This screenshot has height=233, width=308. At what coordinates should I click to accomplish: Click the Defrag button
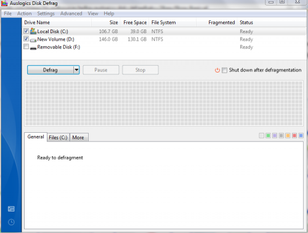coord(51,70)
